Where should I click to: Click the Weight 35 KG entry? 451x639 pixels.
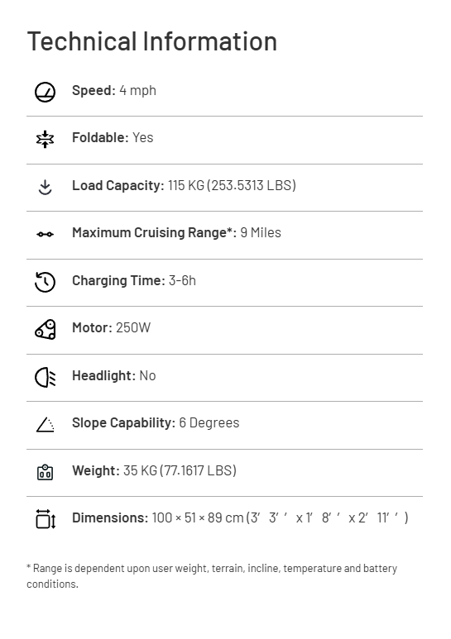(155, 470)
